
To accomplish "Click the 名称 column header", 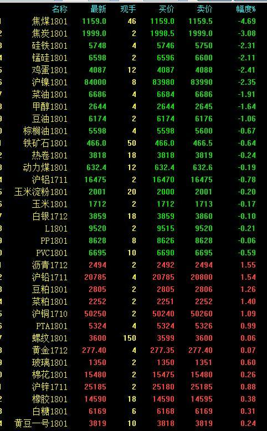I will click(59, 9).
